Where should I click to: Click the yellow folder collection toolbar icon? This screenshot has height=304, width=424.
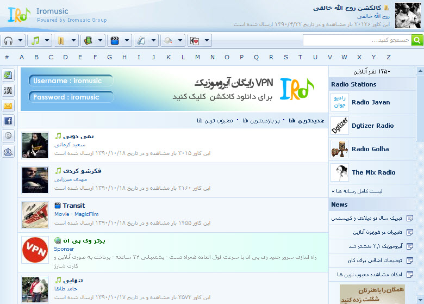tap(61, 41)
